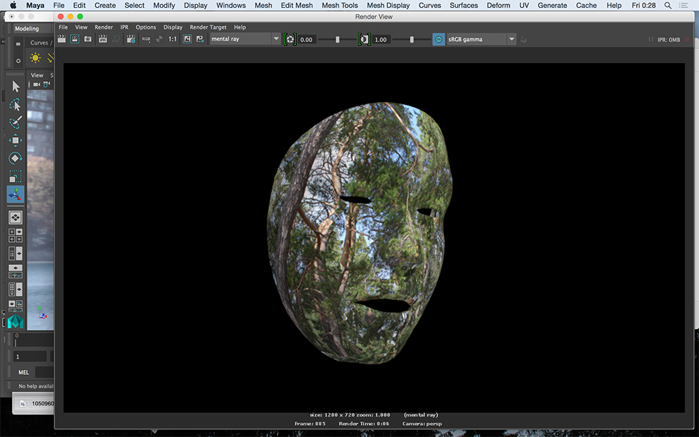Click the gamma value field showing 1.00
This screenshot has height=437, width=699.
pyautogui.click(x=381, y=40)
